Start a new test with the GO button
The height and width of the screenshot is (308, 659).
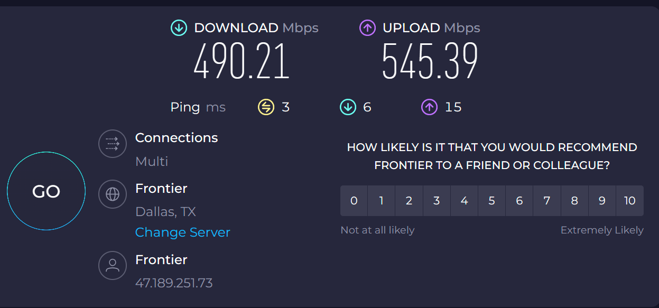(x=46, y=191)
